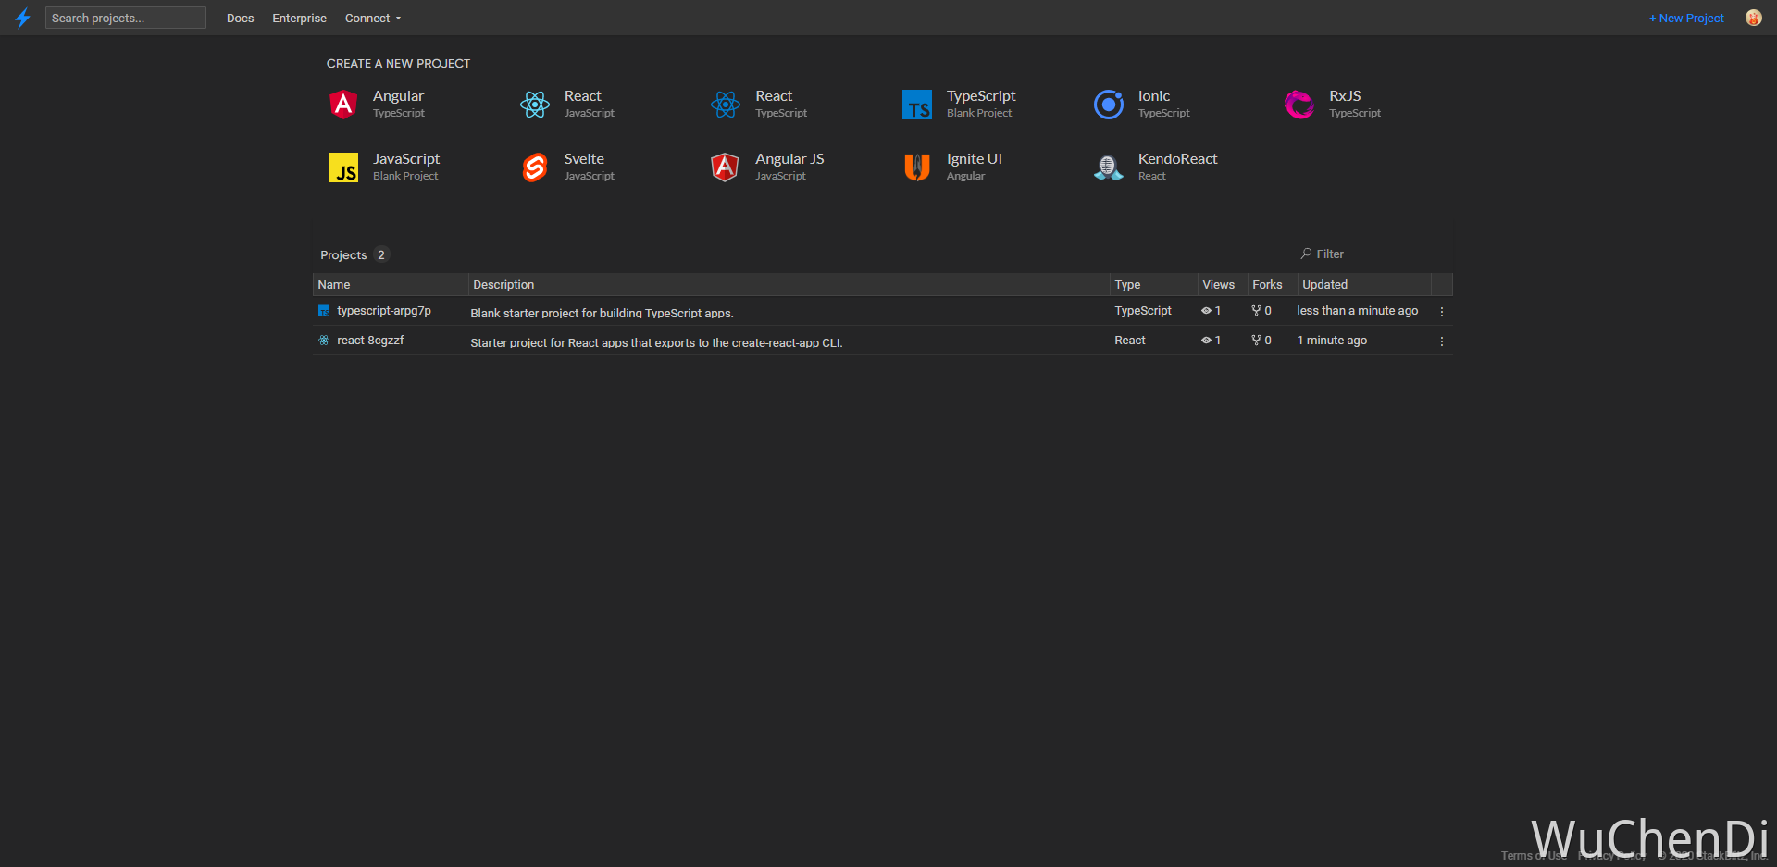Sort projects by Name column
Image resolution: width=1777 pixels, height=867 pixels.
(390, 284)
